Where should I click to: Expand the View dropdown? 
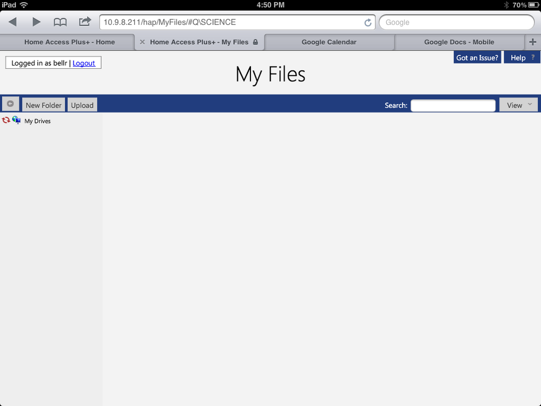tap(518, 105)
